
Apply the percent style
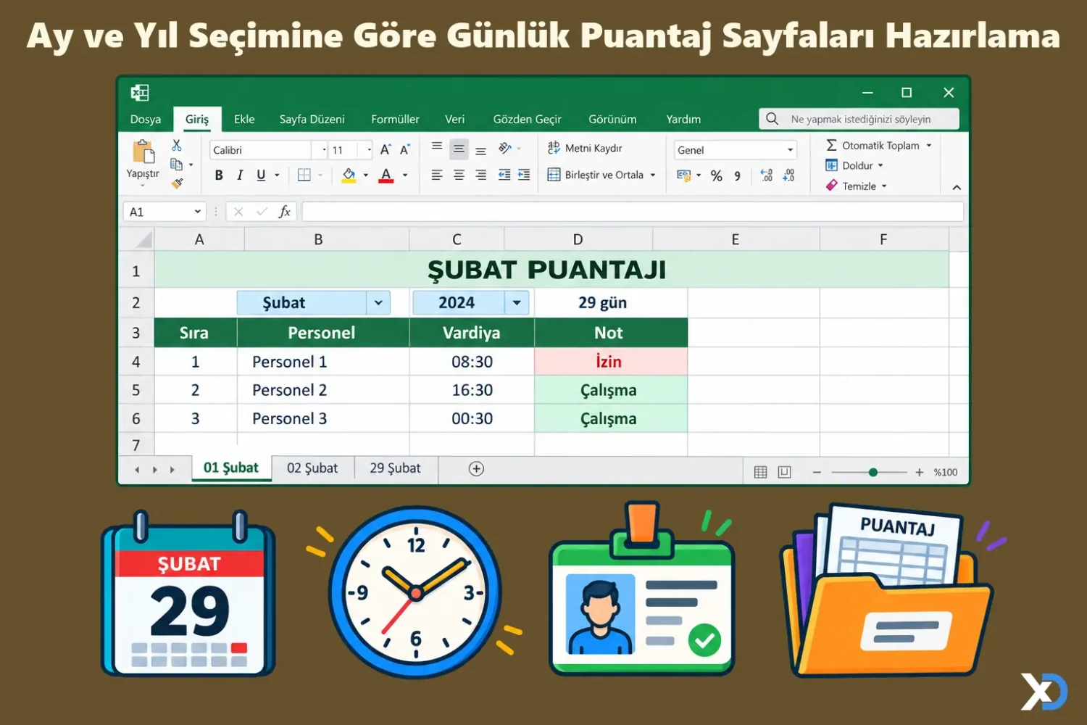pyautogui.click(x=717, y=175)
